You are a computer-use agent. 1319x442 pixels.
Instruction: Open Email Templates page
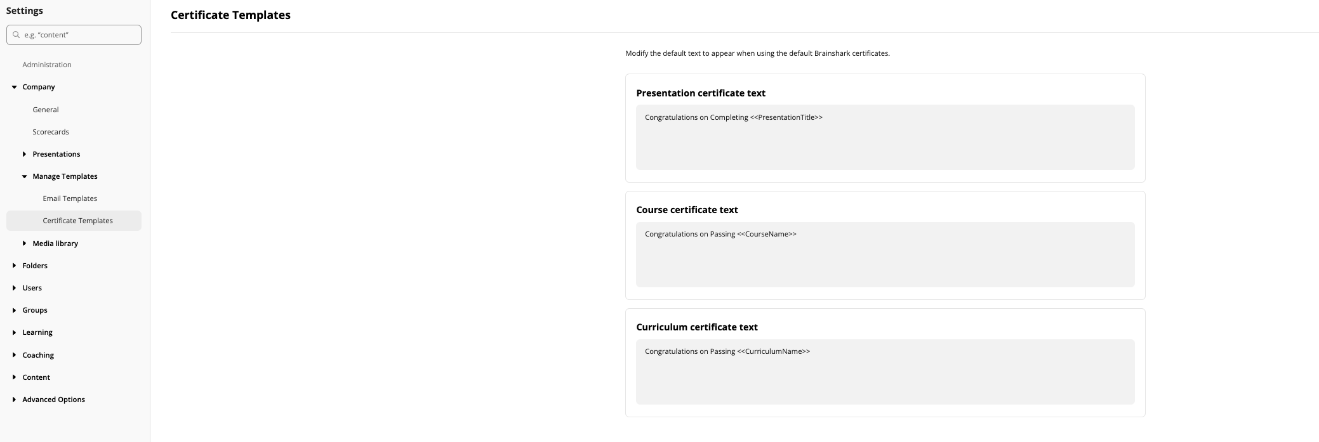[70, 198]
